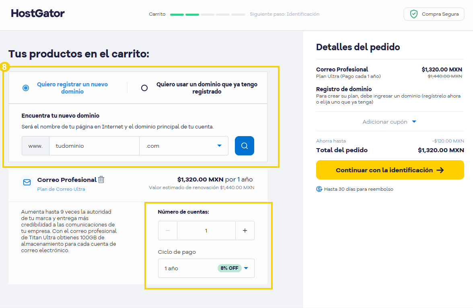Select Quiero usar un dominio que ya tengo radio
This screenshot has height=308, width=473.
click(144, 88)
